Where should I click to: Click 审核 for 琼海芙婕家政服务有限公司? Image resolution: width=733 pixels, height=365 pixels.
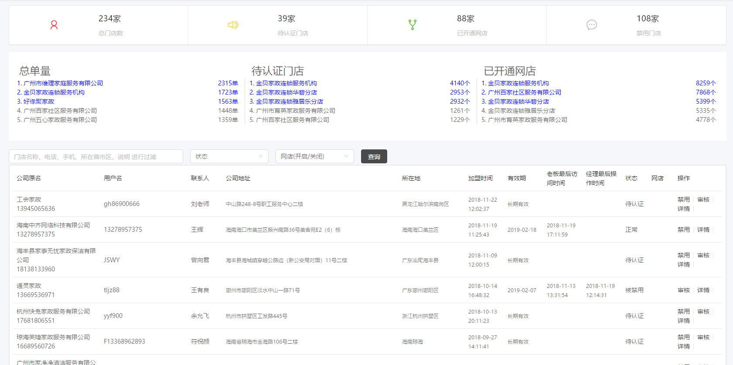(x=703, y=337)
